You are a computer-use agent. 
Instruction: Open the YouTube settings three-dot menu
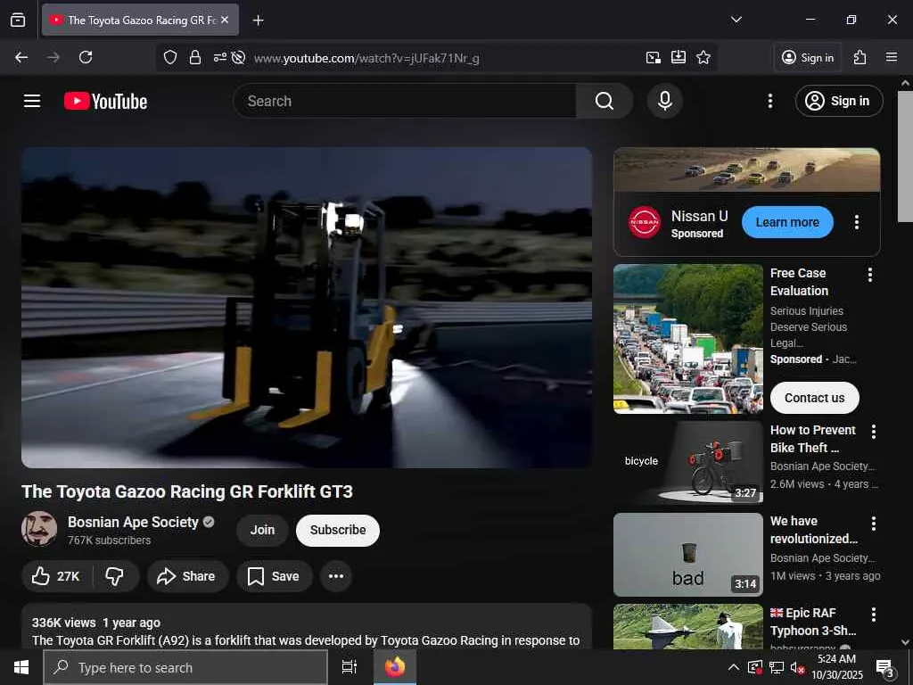click(x=769, y=101)
